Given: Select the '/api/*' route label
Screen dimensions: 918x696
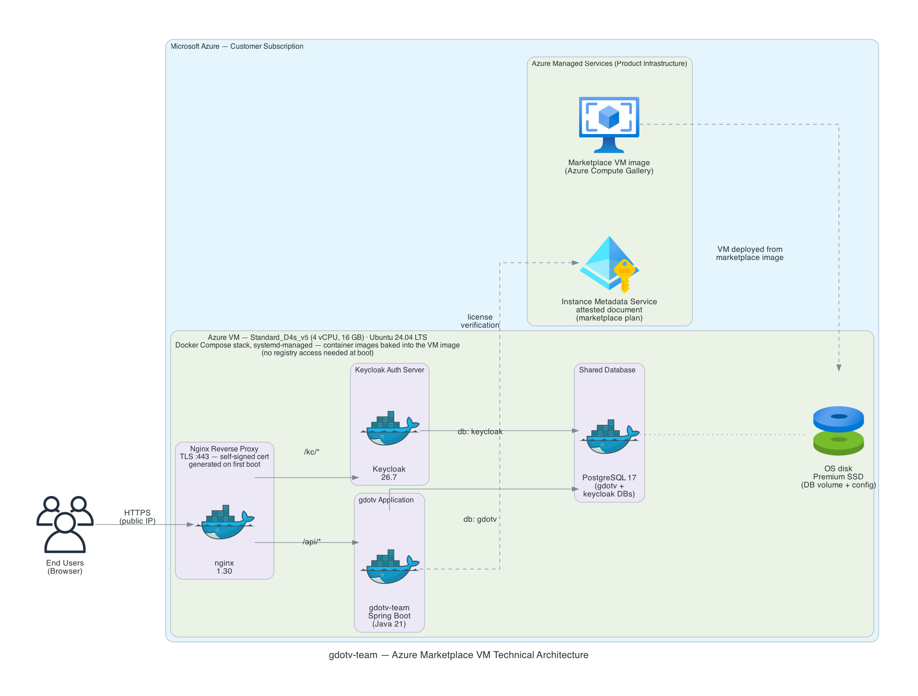Looking at the screenshot, I should [312, 542].
